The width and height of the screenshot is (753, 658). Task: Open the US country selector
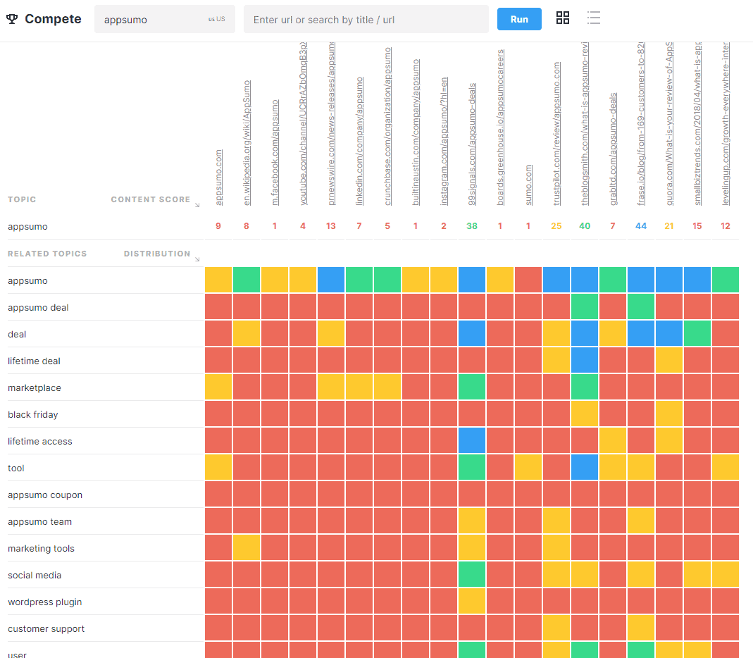pos(216,19)
